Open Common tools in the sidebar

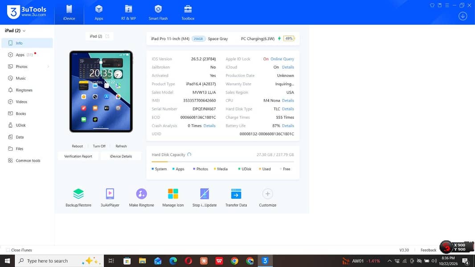pyautogui.click(x=27, y=161)
